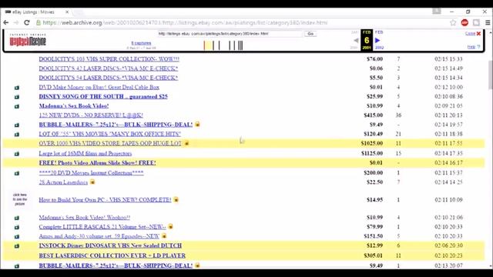
Task: Open a new tab next to eBay Listings
Action: pyautogui.click(x=79, y=12)
